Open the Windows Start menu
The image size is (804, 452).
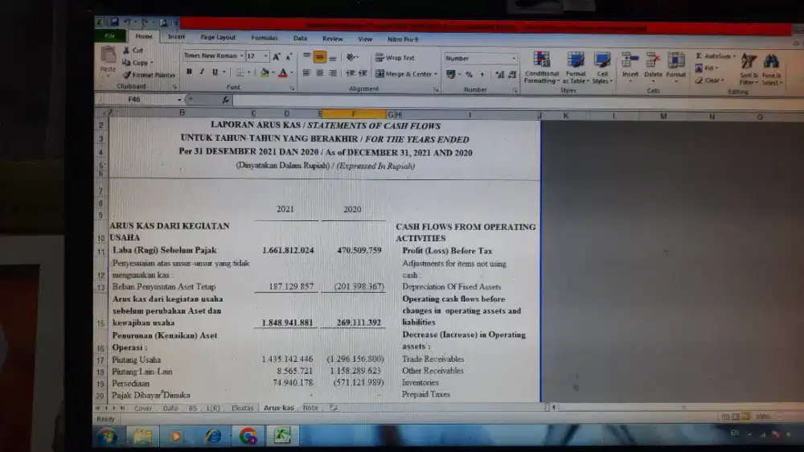click(108, 437)
